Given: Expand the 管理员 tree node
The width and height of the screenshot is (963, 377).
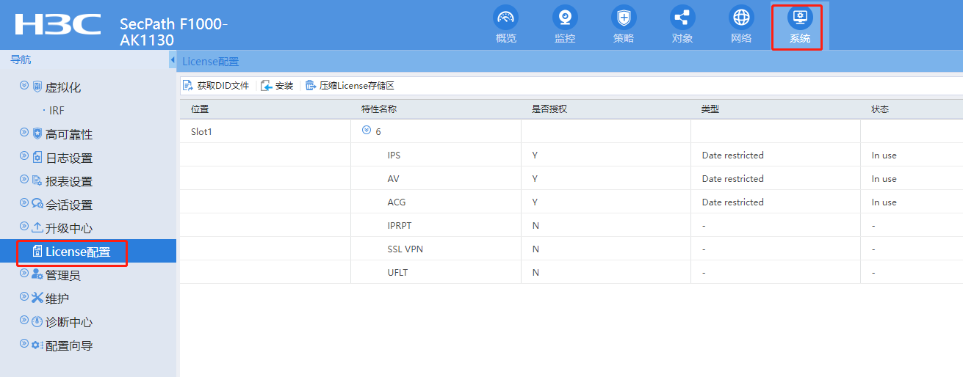Looking at the screenshot, I should pyautogui.click(x=24, y=274).
